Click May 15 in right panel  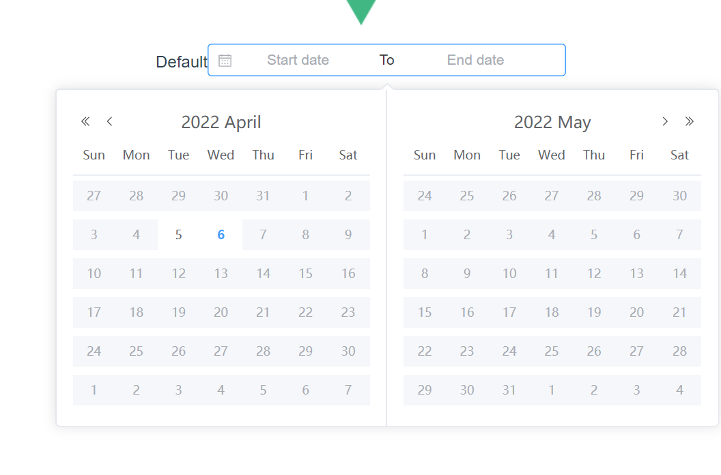(x=425, y=313)
